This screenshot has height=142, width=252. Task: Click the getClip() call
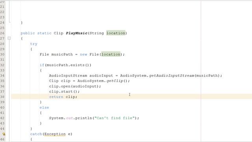pyautogui.click(x=117, y=81)
